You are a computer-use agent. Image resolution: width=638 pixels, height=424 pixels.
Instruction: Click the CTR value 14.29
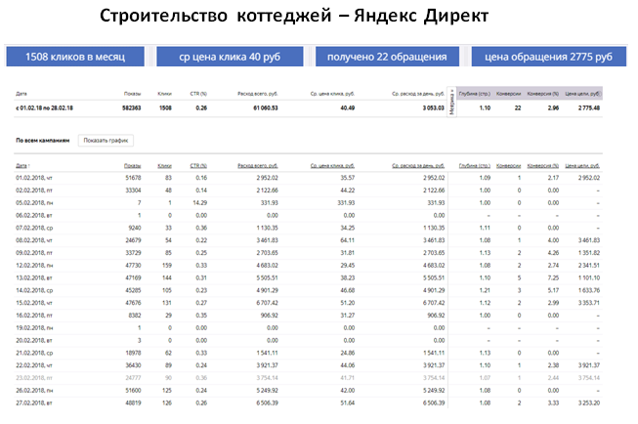coord(199,202)
